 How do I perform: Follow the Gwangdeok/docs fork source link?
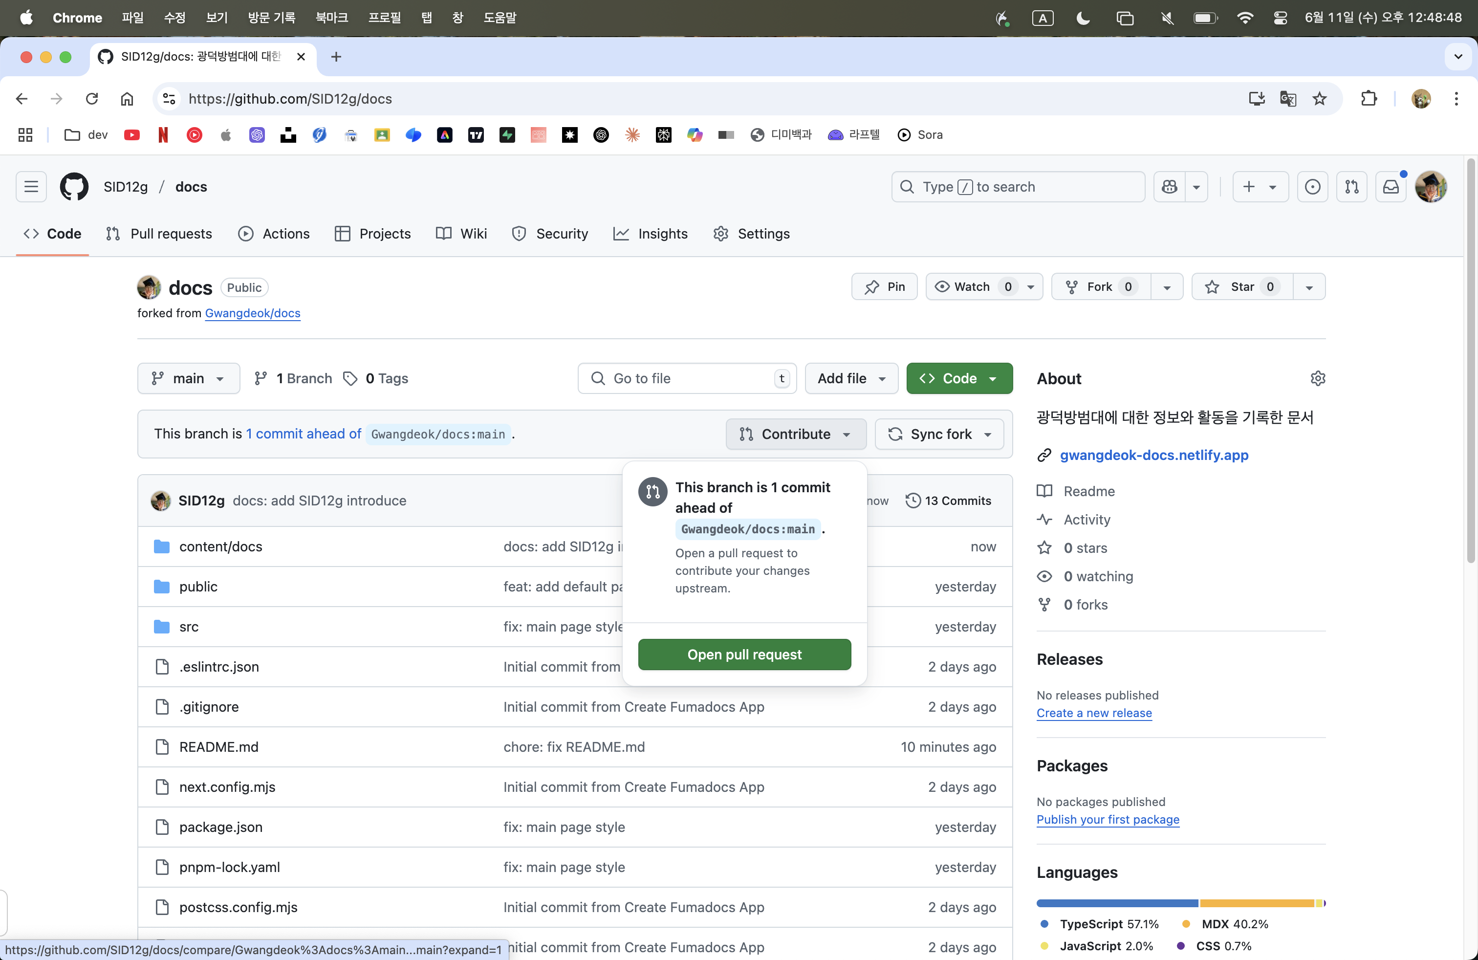tap(252, 313)
